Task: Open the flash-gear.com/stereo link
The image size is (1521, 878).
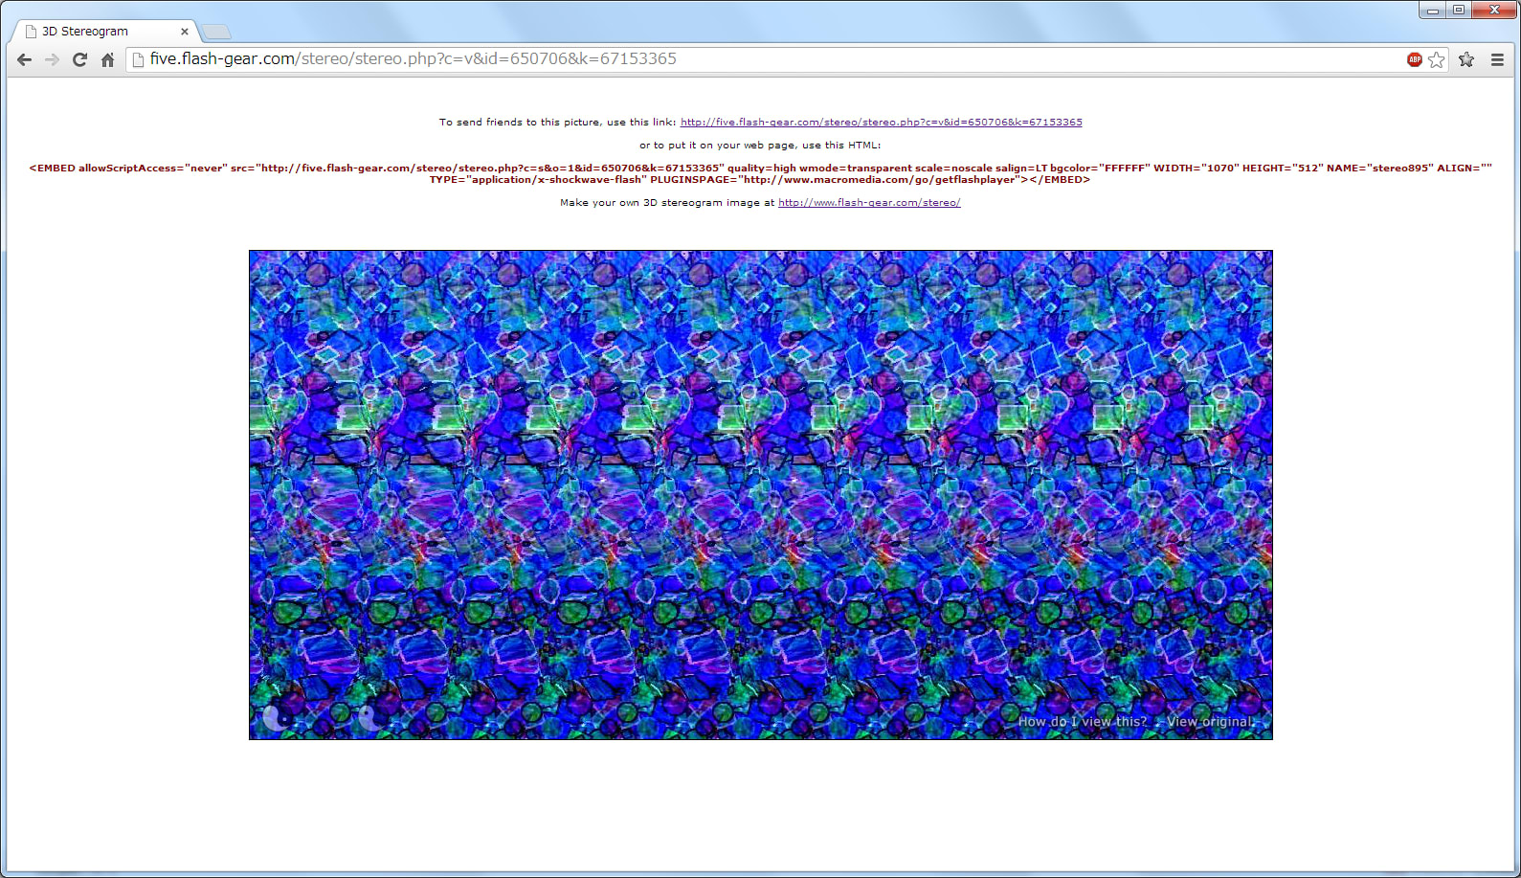Action: coord(869,203)
